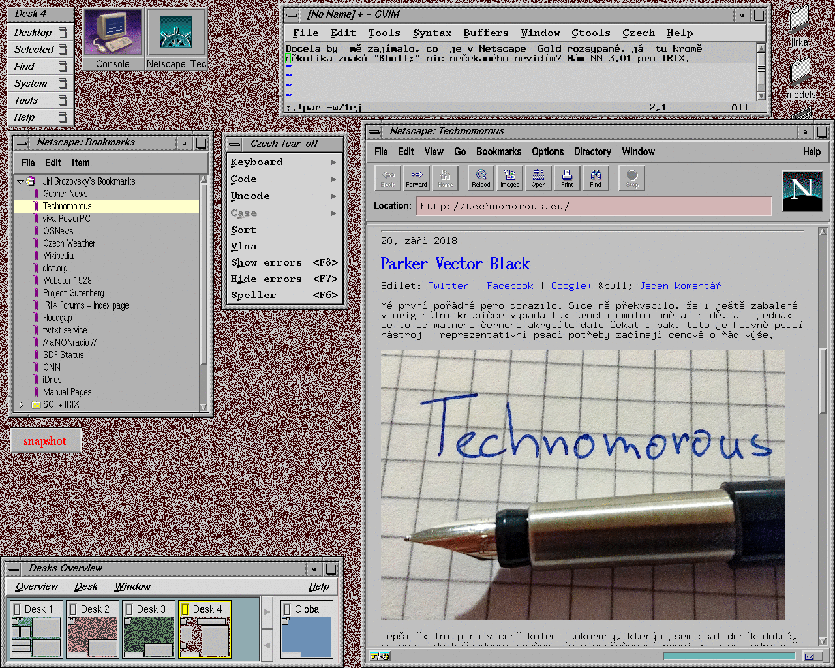Toggle the checkbox on Desk 3 thumbnail
Image resolution: width=835 pixels, height=668 pixels.
(129, 609)
